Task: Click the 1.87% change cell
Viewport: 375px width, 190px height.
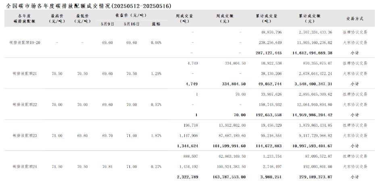Action: point(156,136)
